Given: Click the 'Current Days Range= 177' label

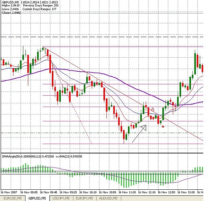Looking at the screenshot, I should click(x=39, y=9).
